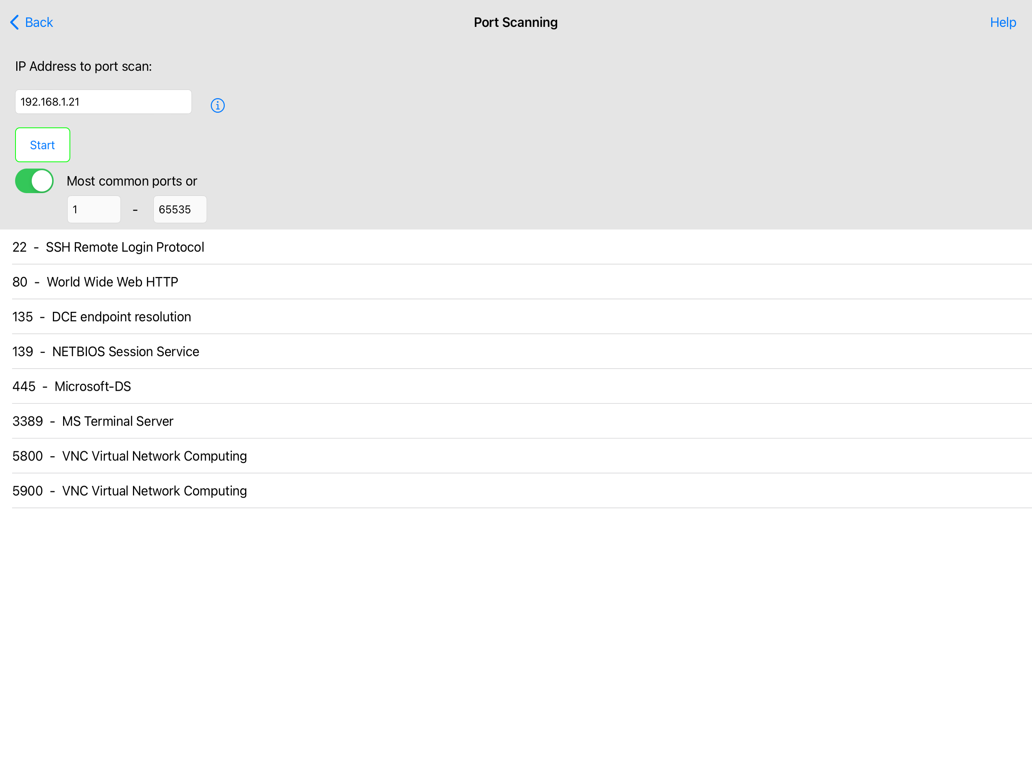
Task: Open the Help link
Action: coord(1003,22)
